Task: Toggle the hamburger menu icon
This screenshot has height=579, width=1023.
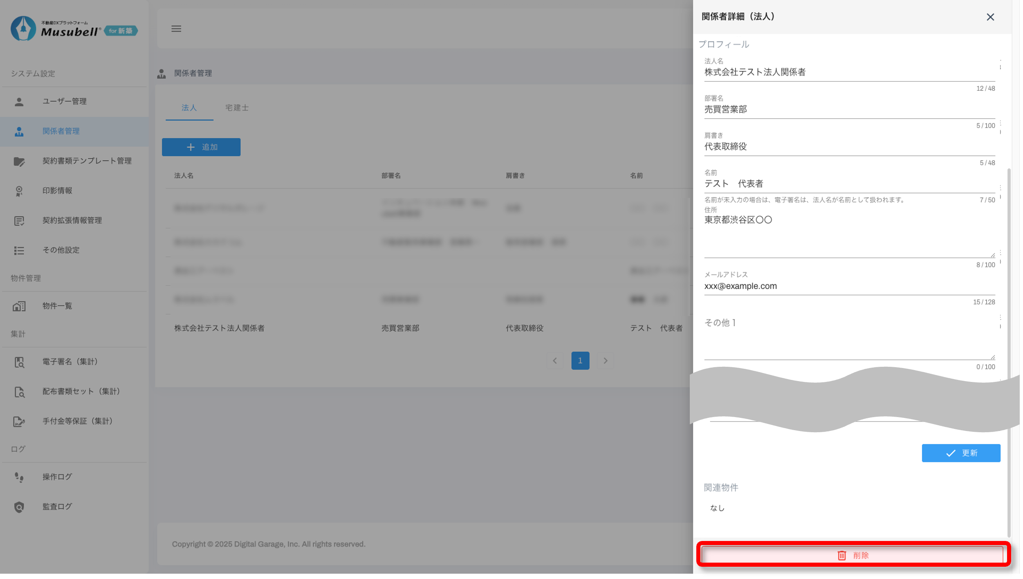Action: (176, 29)
